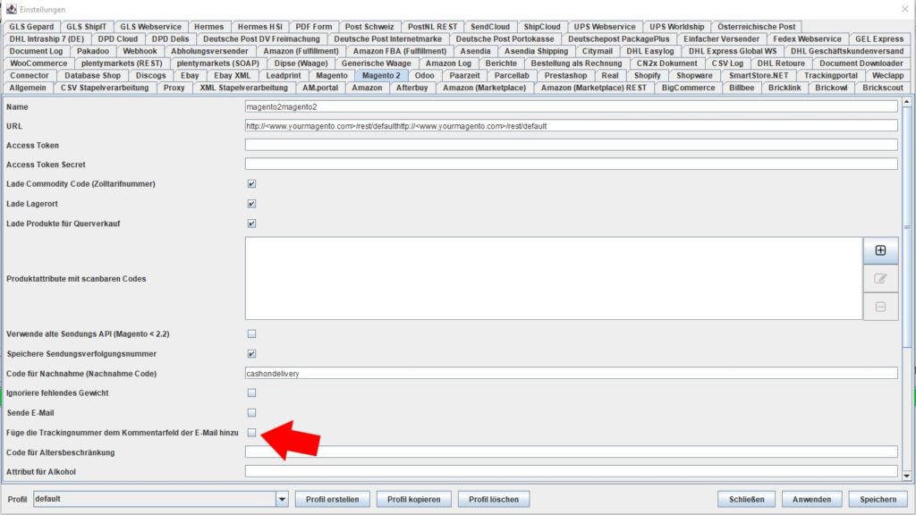Screen dimensions: 916x515
Task: Open the DHL Easylog tab
Action: 650,51
